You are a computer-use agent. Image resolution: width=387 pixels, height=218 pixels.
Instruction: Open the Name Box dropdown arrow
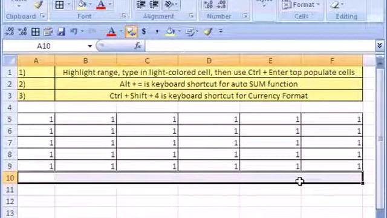[x=90, y=46]
